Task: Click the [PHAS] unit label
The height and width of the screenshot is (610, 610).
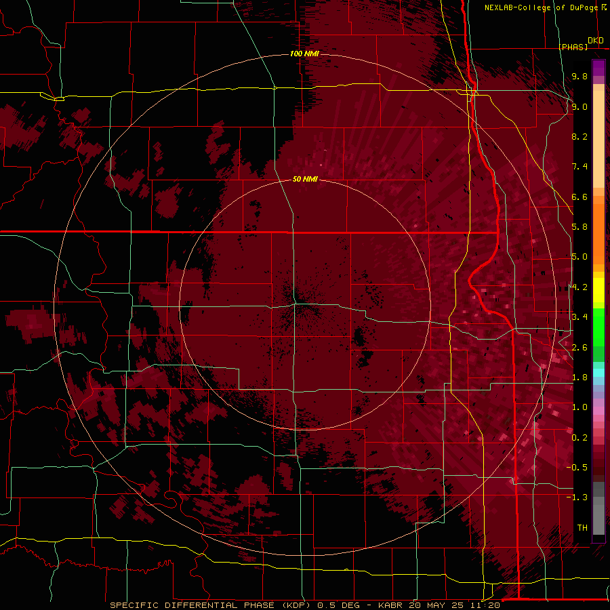Action: (573, 47)
